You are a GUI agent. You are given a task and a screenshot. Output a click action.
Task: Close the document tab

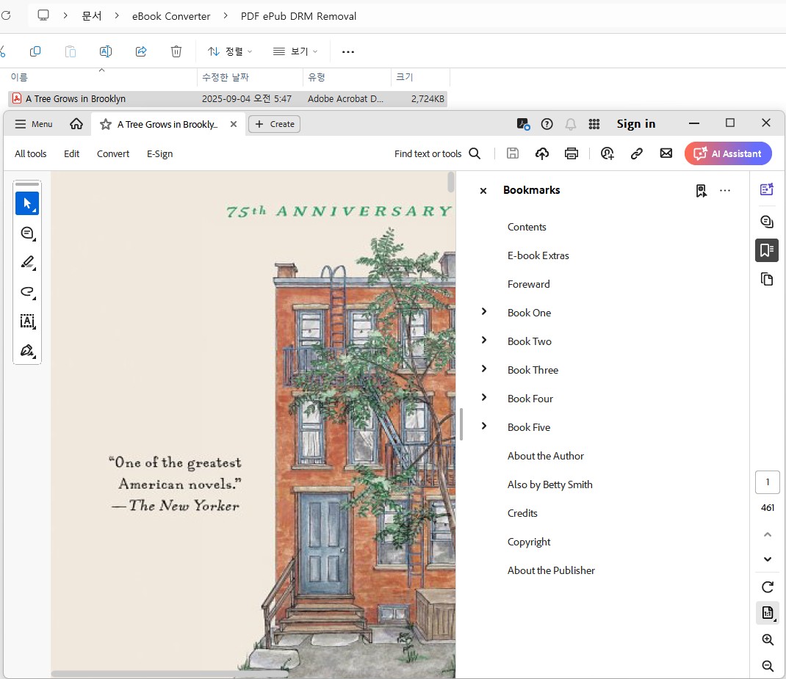[233, 124]
